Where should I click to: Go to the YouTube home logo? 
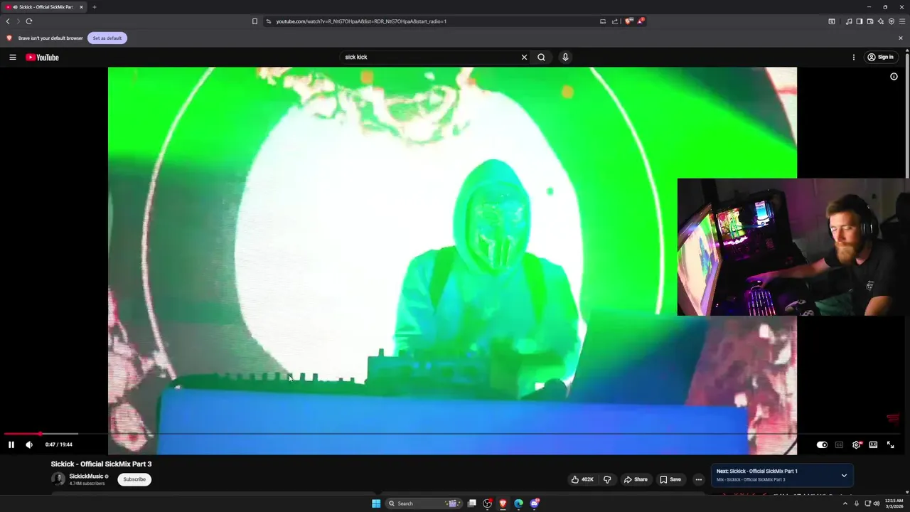click(x=43, y=57)
